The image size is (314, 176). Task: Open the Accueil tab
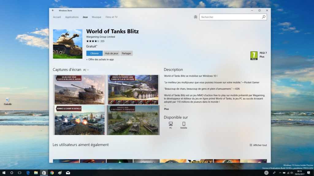(57, 17)
